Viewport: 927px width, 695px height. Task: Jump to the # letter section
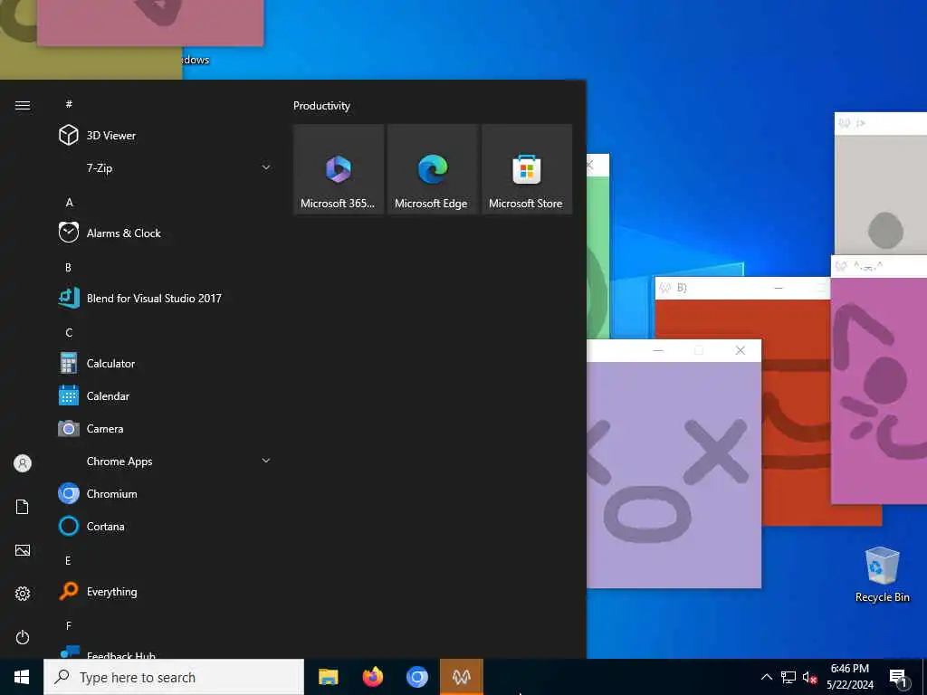[69, 104]
